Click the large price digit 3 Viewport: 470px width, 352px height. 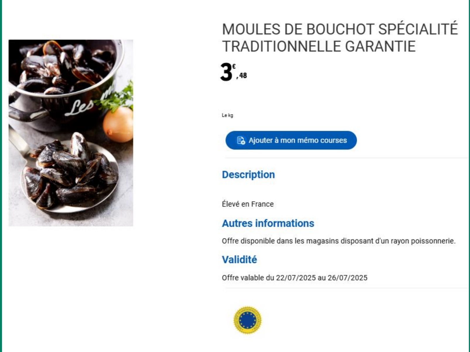click(226, 72)
